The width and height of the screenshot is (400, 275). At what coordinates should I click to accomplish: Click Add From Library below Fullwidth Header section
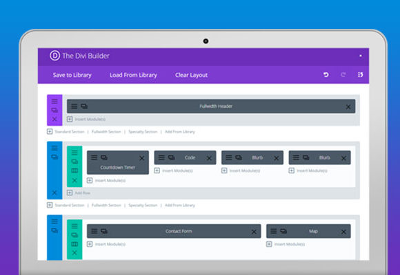[180, 131]
